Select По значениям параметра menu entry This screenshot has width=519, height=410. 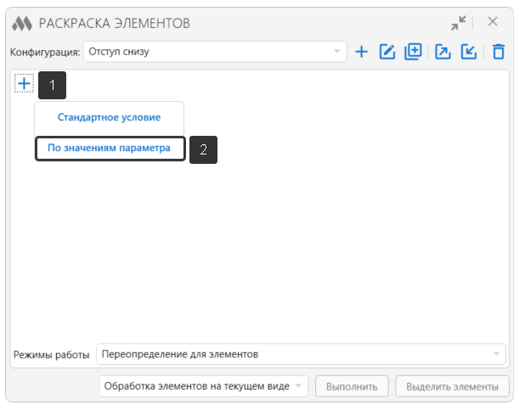click(110, 149)
